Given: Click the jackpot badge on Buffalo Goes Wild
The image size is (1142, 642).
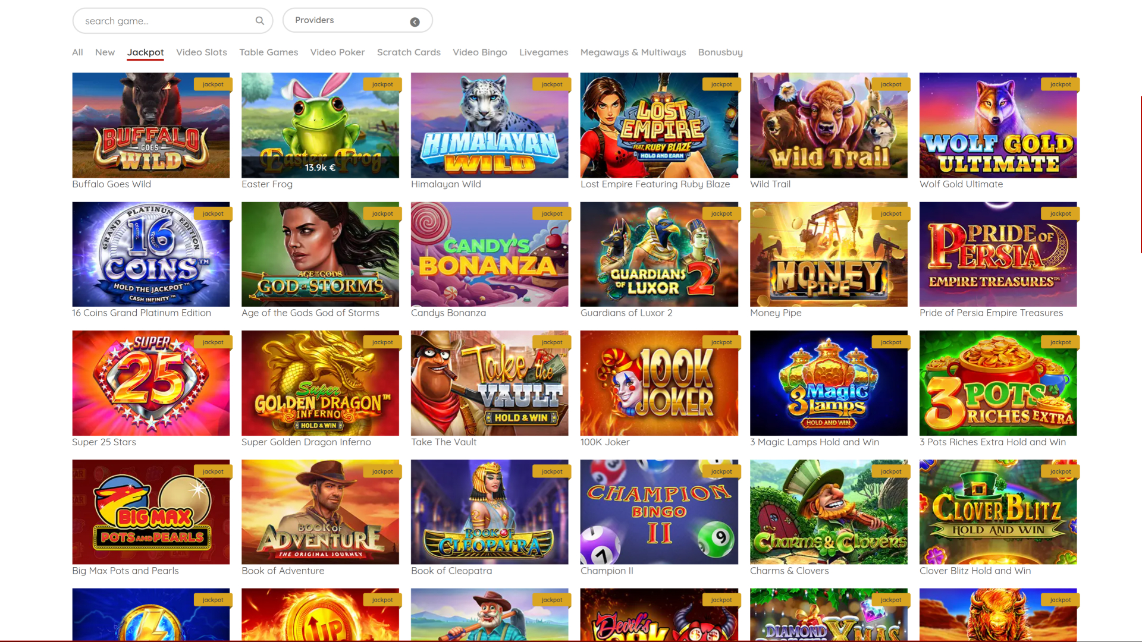Looking at the screenshot, I should click(213, 84).
